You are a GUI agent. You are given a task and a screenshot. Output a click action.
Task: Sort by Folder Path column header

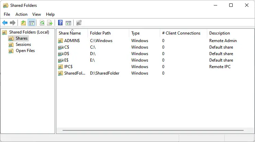[108, 33]
